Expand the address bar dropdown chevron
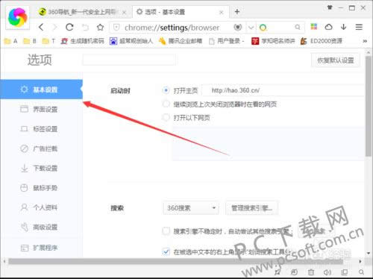The height and width of the screenshot is (279, 373). [251, 28]
